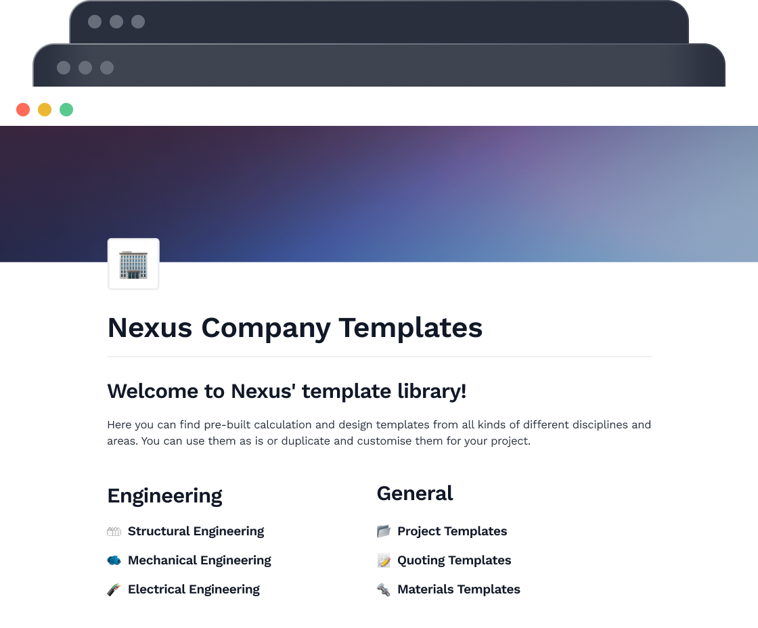
Task: Click the gear icon next to Mechanical Engineering
Action: (114, 560)
